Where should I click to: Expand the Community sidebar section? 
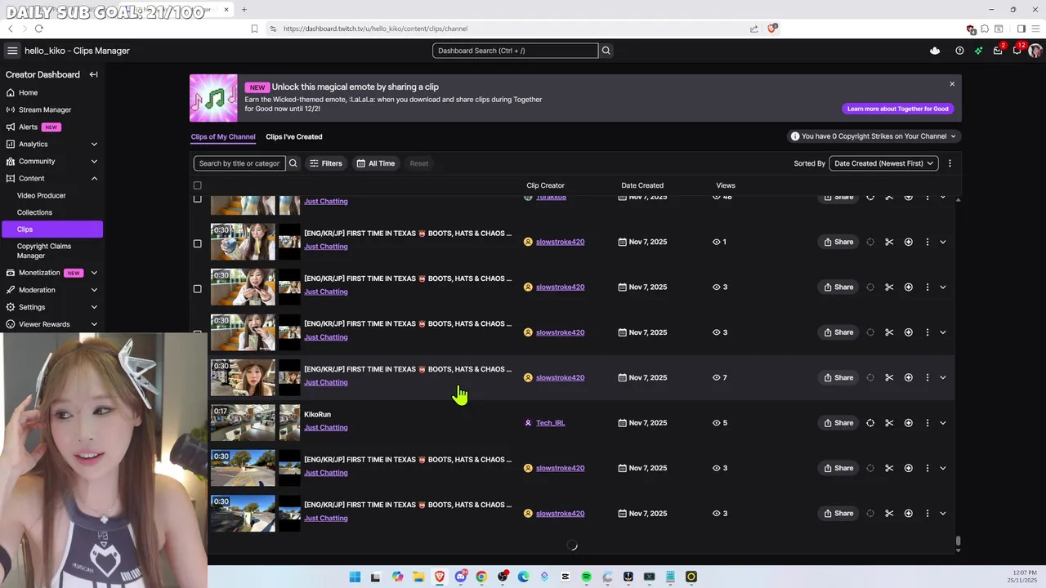coord(93,161)
